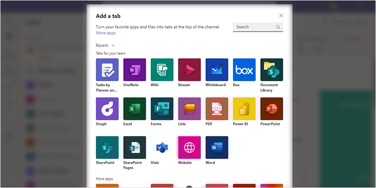This screenshot has width=376, height=188.
Task: Click the 'Add a tab' title
Action: (x=108, y=16)
